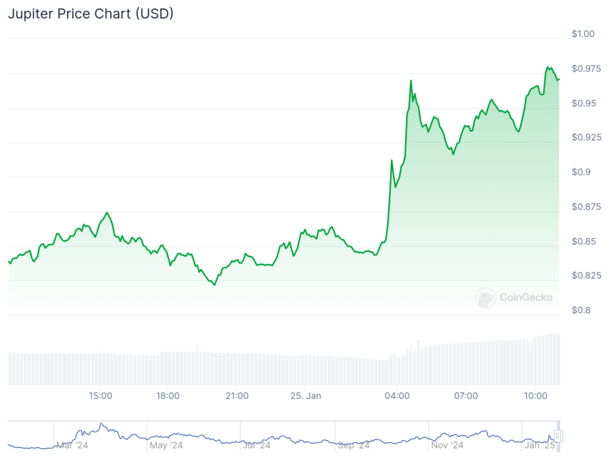
Task: Select the 07:00 time axis label
Action: [x=465, y=396]
